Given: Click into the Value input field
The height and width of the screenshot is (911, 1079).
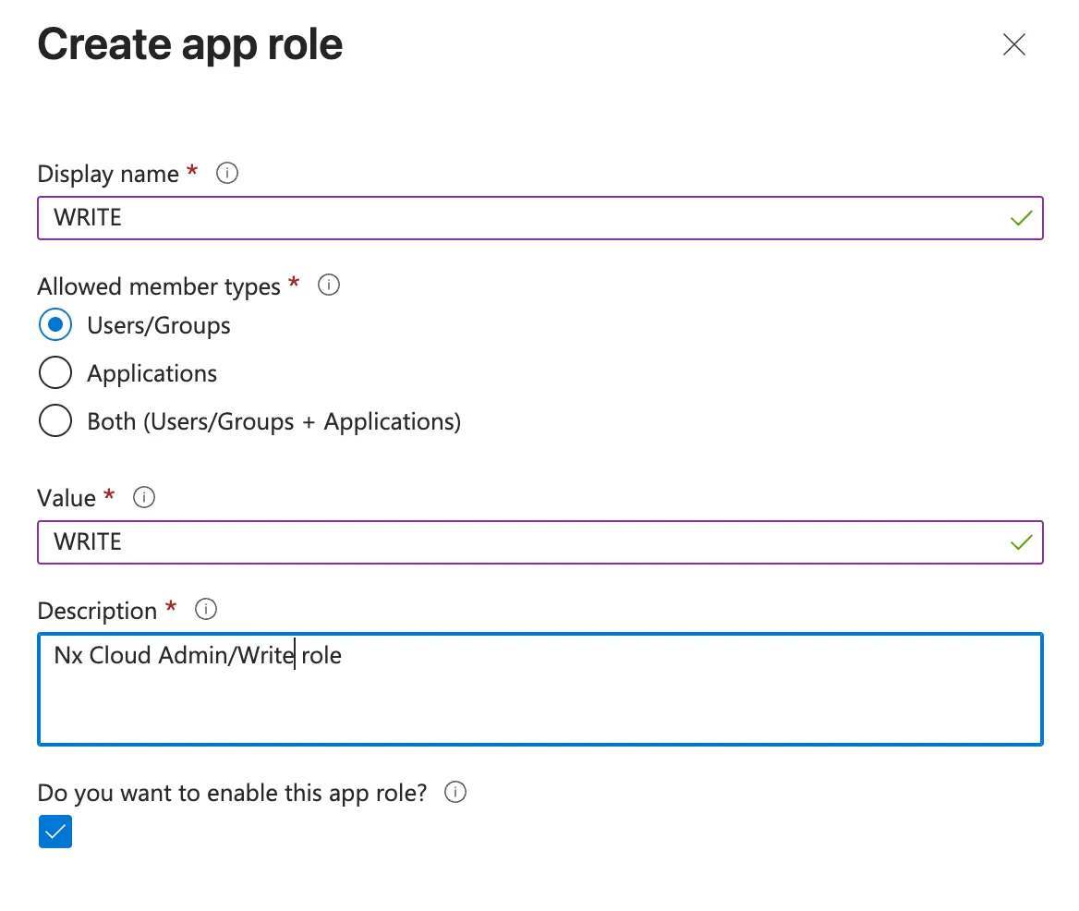Looking at the screenshot, I should coord(540,542).
